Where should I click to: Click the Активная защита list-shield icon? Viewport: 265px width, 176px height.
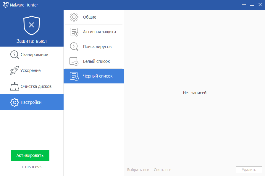point(74,32)
